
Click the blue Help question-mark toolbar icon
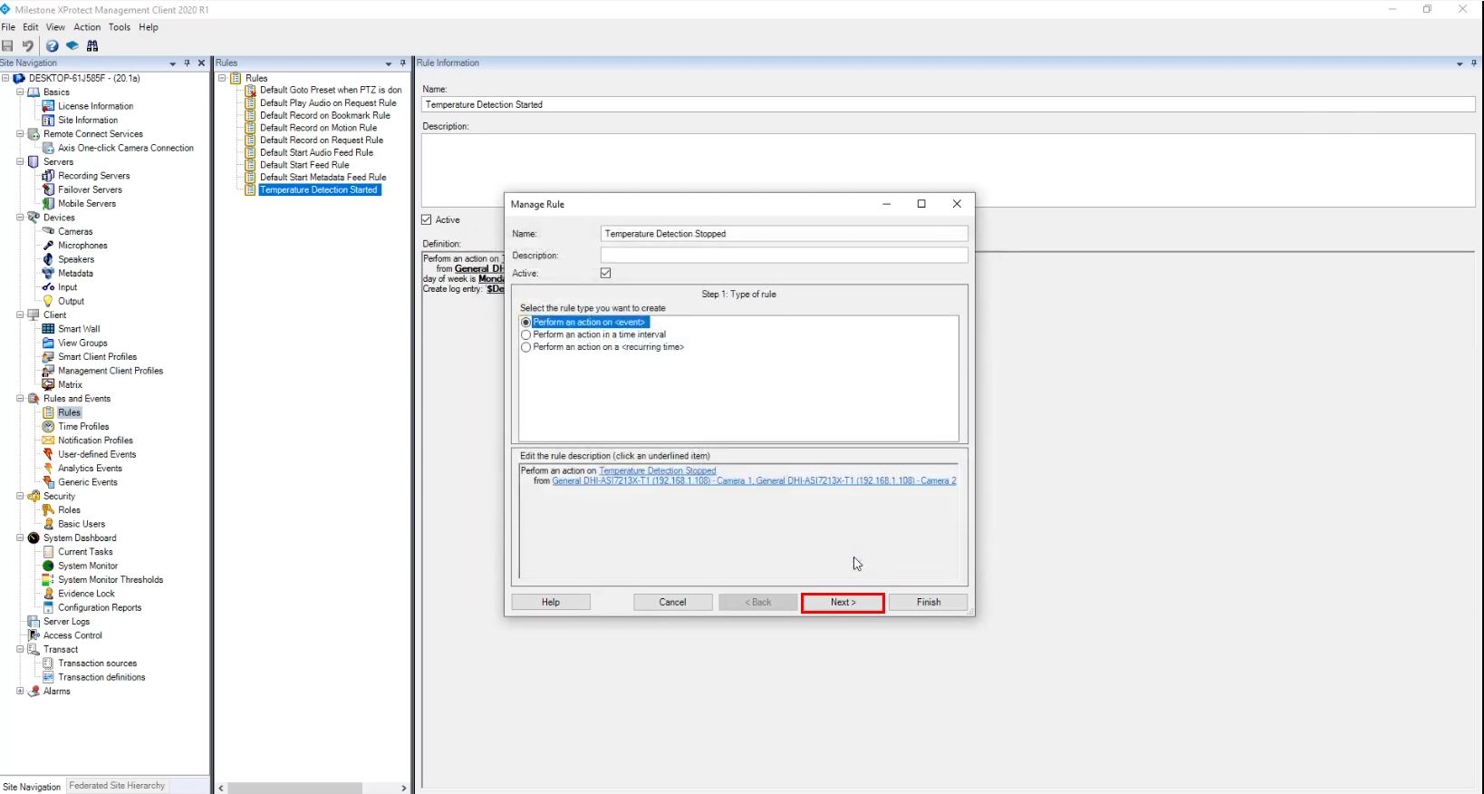point(53,46)
